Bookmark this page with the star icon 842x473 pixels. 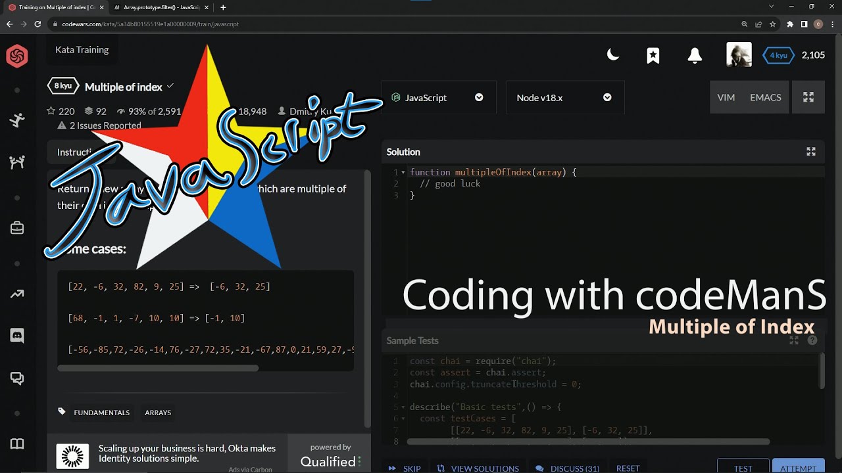(773, 24)
